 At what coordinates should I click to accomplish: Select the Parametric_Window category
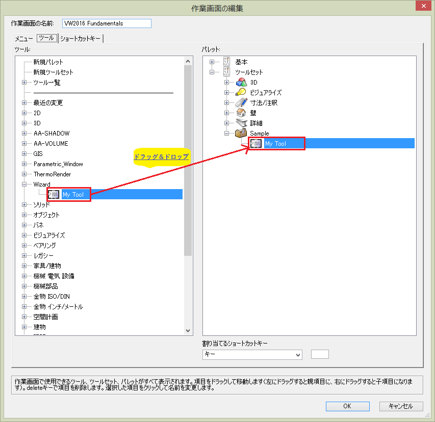point(58,164)
